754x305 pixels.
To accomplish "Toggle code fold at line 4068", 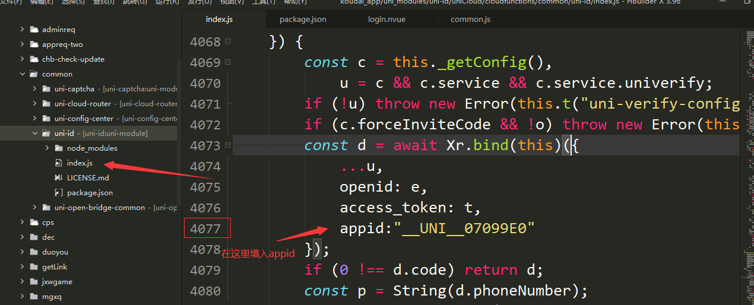I will [x=227, y=42].
